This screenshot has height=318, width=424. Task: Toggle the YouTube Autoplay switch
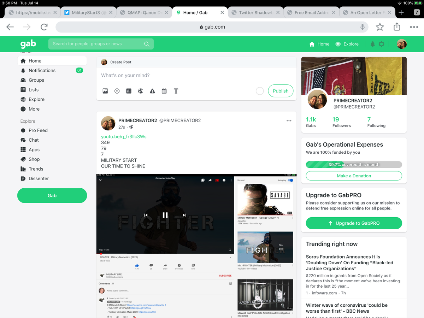290,180
